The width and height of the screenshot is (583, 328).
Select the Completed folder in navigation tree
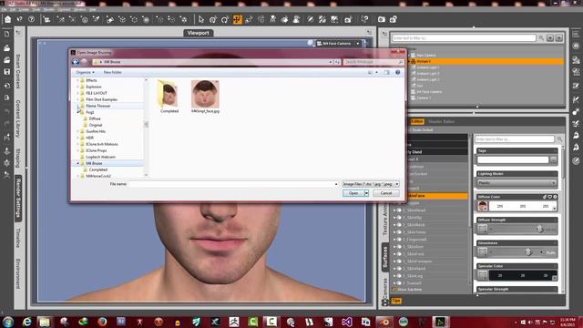coord(98,169)
